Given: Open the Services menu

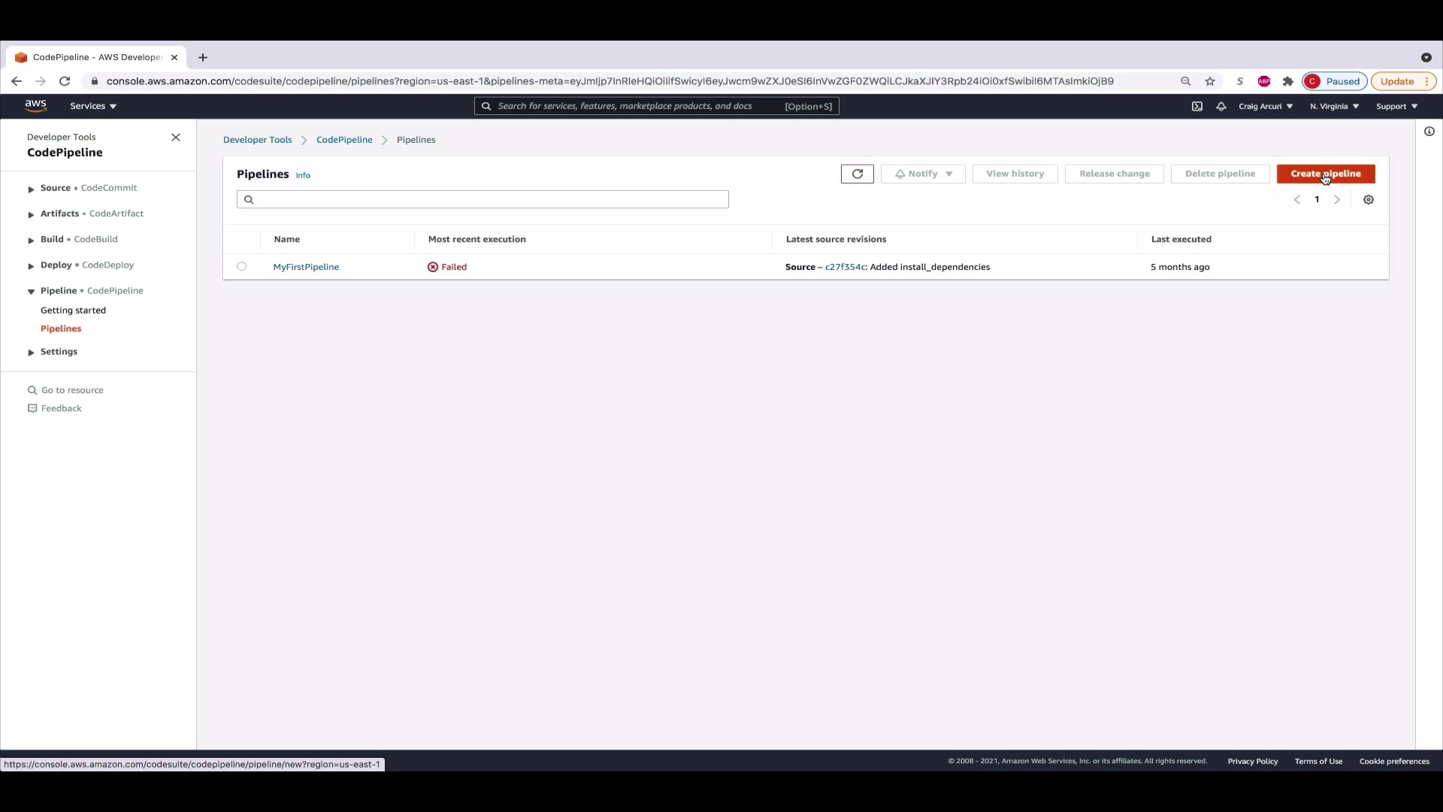Looking at the screenshot, I should tap(92, 106).
